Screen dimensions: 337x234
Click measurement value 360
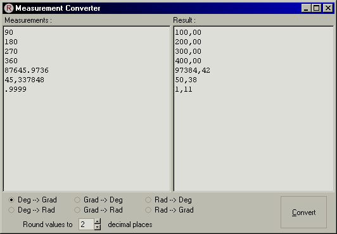pyautogui.click(x=11, y=61)
